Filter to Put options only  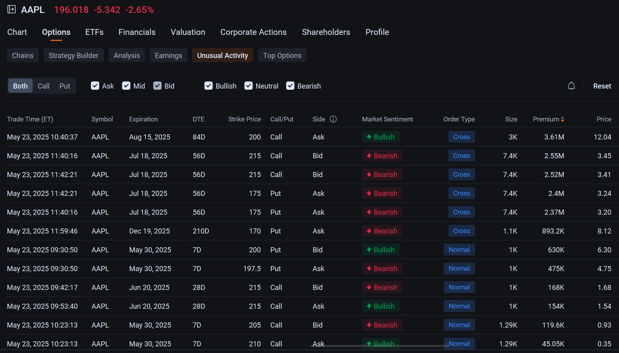65,86
